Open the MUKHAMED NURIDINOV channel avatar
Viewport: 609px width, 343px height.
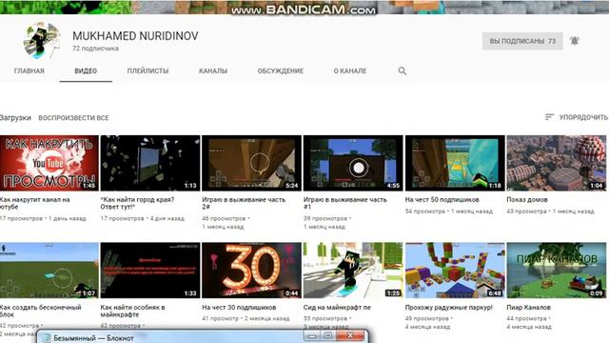click(42, 41)
